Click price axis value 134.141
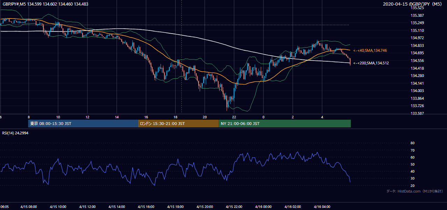This screenshot has height=210, width=447. [x=417, y=83]
